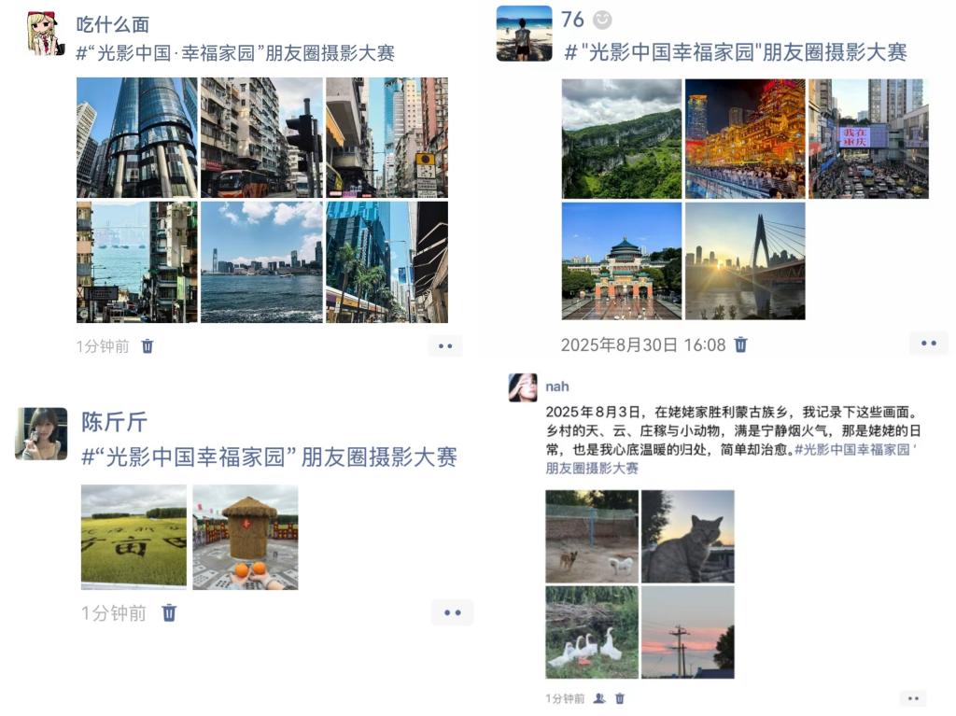Open visibility people icon on nah's post
The width and height of the screenshot is (956, 716).
(x=599, y=698)
